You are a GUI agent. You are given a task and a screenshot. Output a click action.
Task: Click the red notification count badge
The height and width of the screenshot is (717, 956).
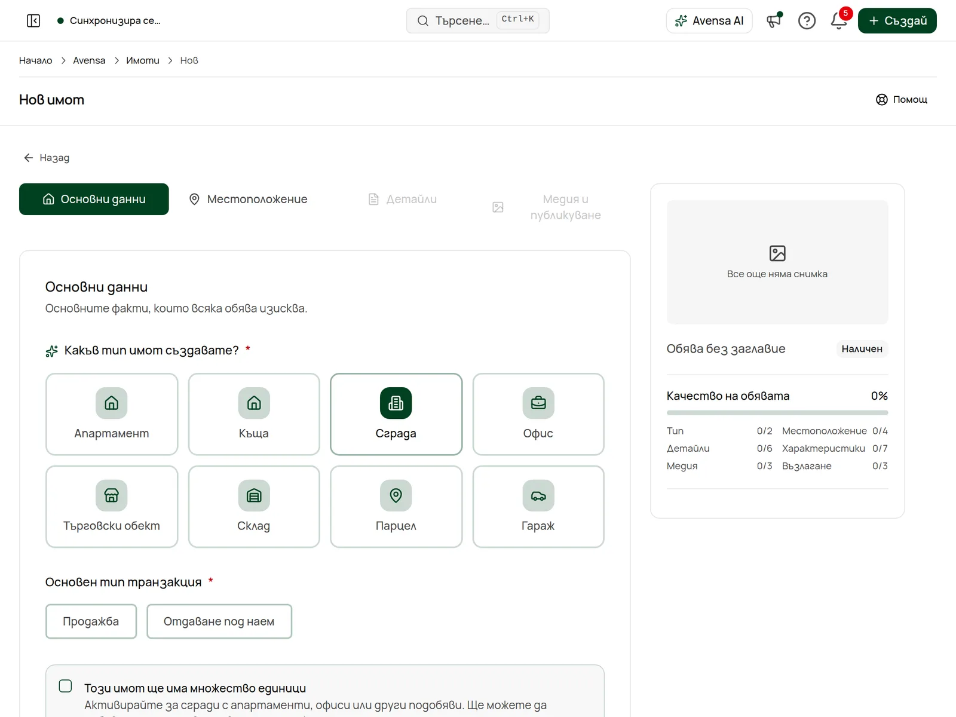coord(845,13)
